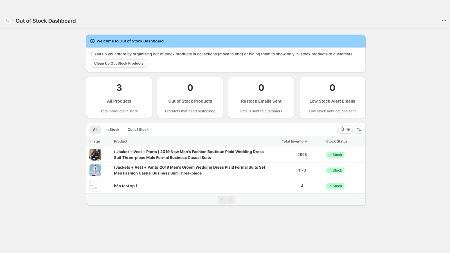Click the info icon in welcome banner
The height and width of the screenshot is (253, 450).
tap(92, 41)
